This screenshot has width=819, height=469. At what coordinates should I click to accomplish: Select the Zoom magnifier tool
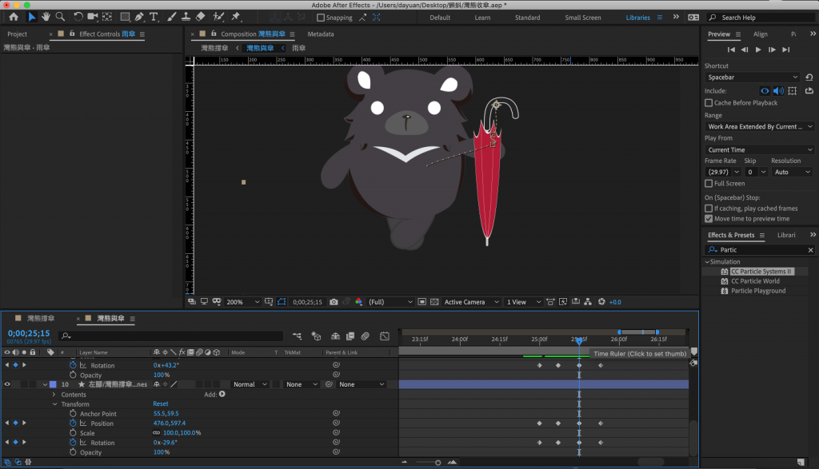point(60,17)
